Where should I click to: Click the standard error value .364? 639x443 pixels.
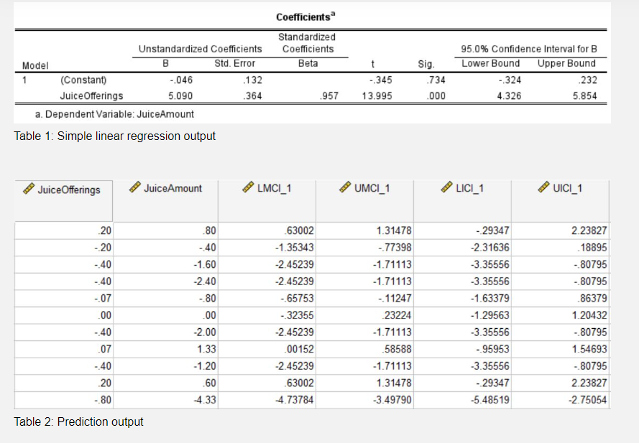tap(253, 95)
